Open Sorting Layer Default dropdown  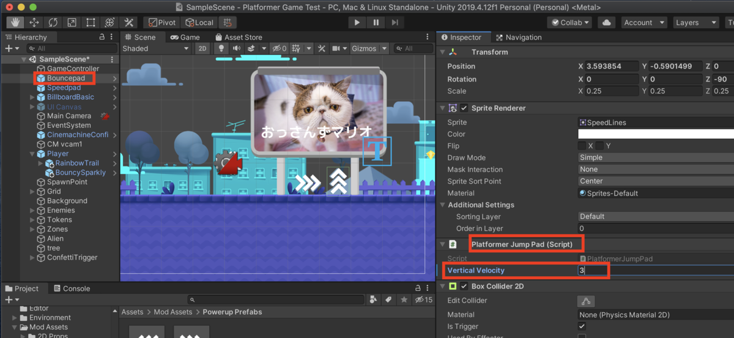tap(656, 216)
